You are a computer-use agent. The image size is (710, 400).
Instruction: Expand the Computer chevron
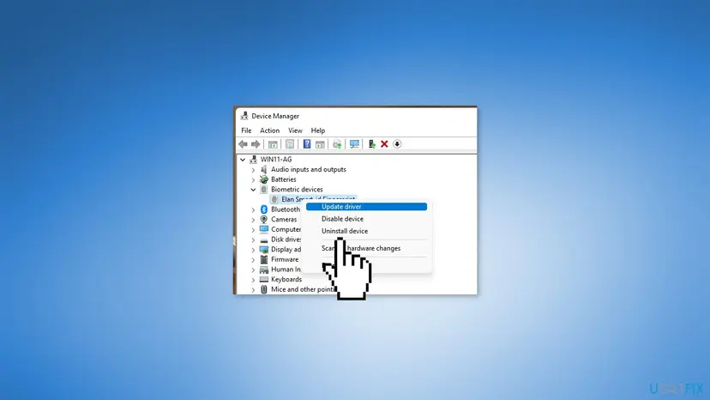(254, 229)
